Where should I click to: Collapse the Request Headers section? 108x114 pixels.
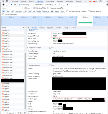point(28,65)
